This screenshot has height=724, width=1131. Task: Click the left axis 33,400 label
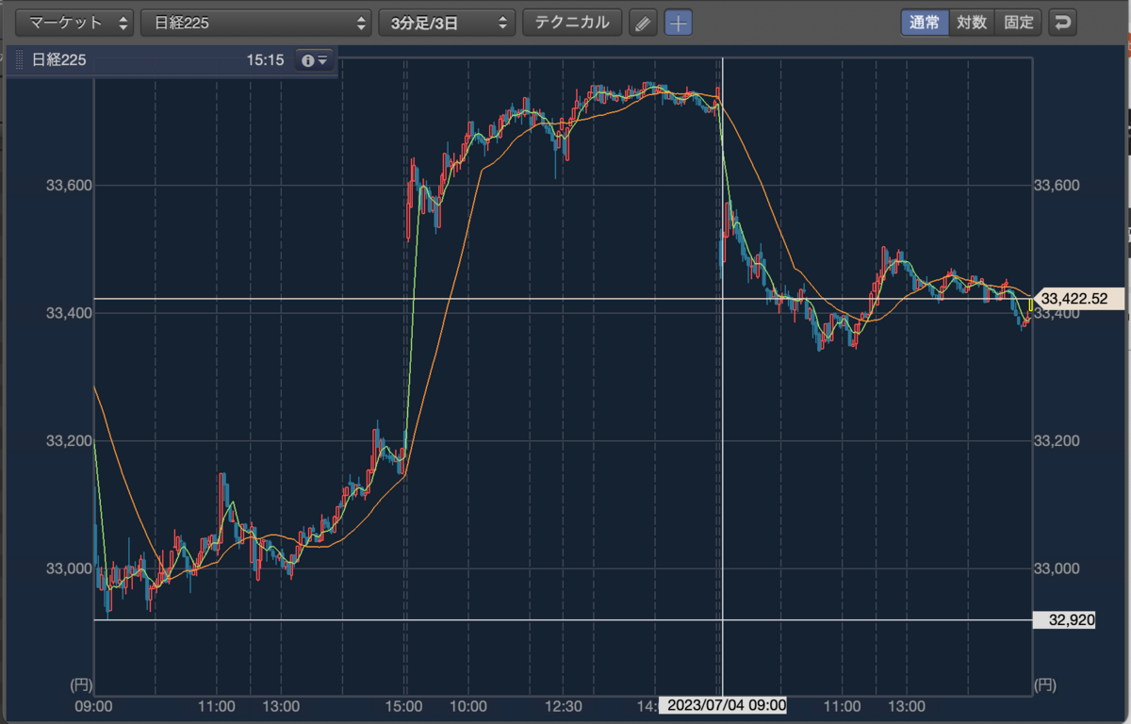click(x=68, y=313)
